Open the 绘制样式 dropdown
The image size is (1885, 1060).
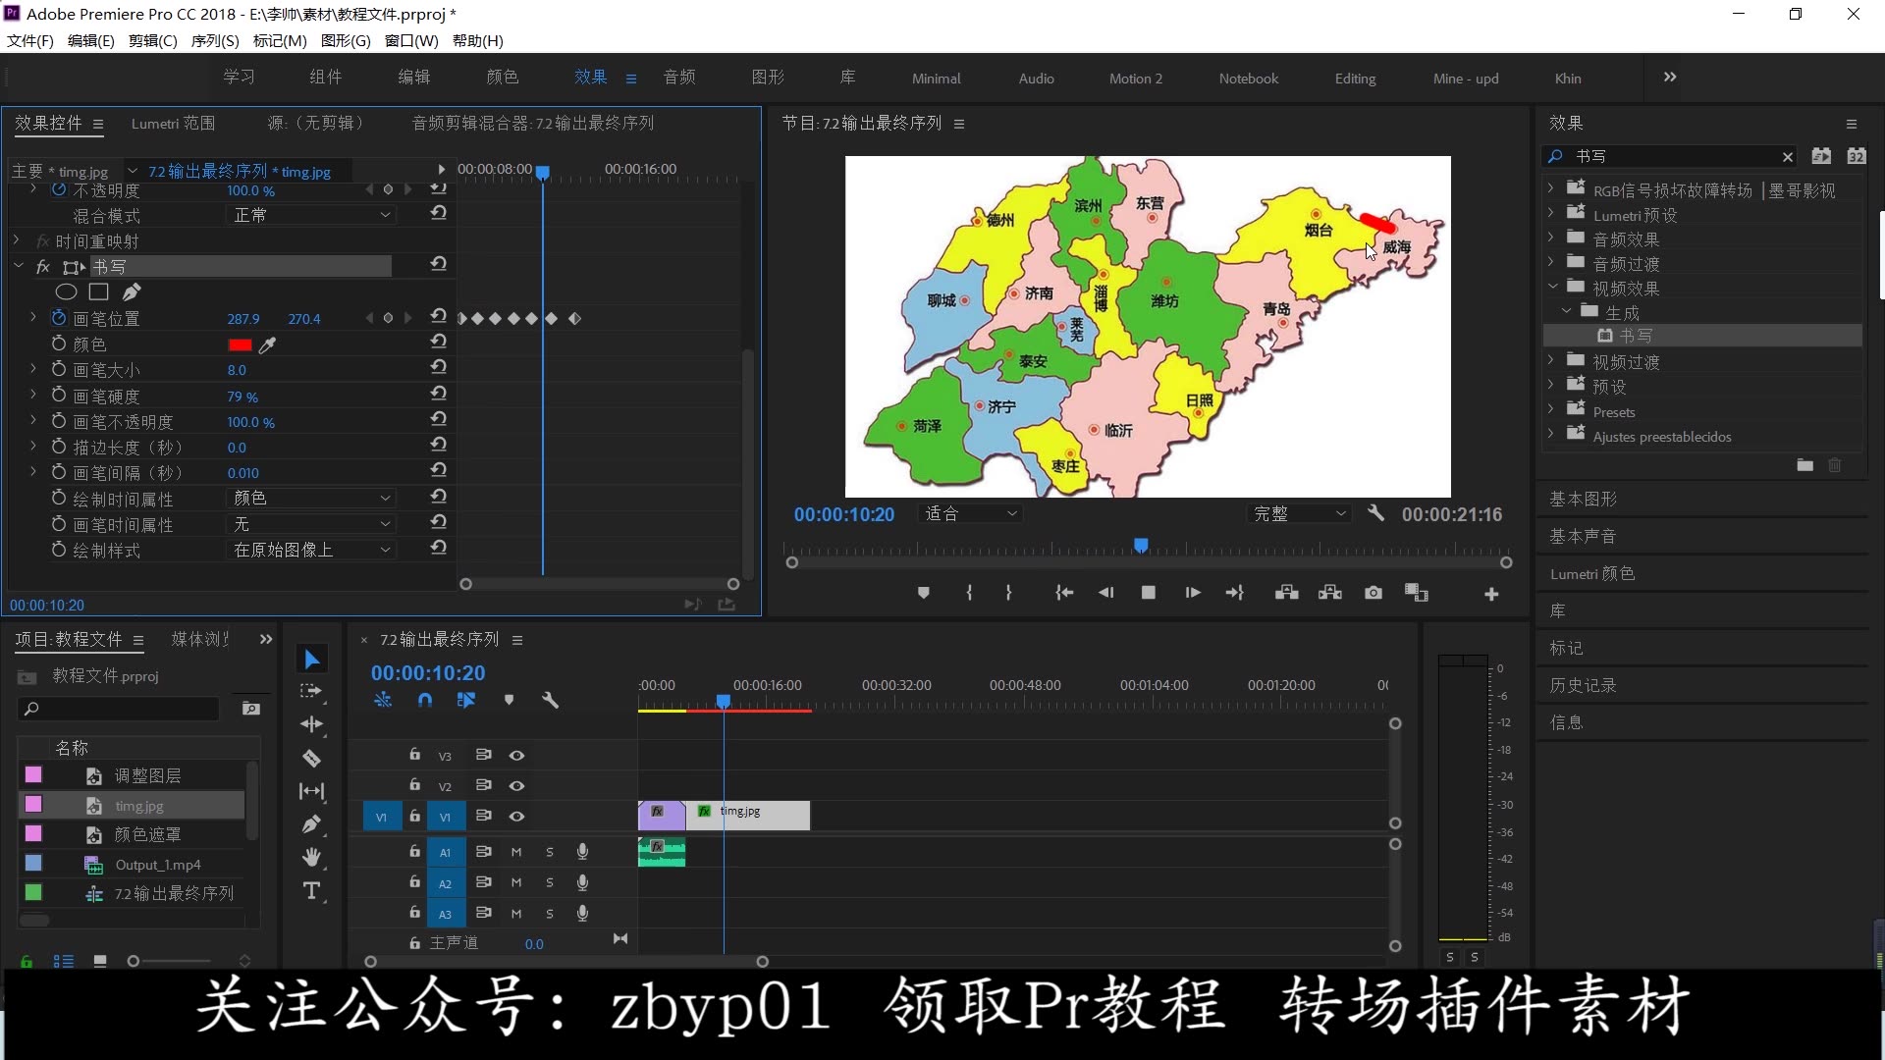(x=310, y=550)
